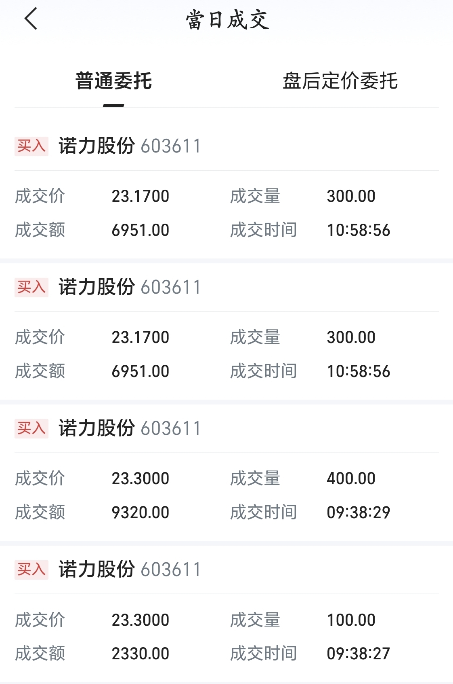Image resolution: width=453 pixels, height=684 pixels.
Task: Tap stock code 603611 in the second record
Action: 170,287
